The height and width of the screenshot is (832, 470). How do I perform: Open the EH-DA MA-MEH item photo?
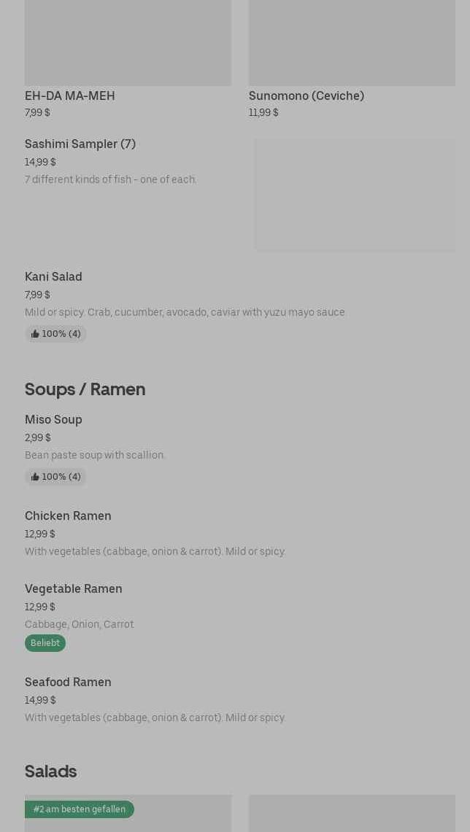point(128,42)
